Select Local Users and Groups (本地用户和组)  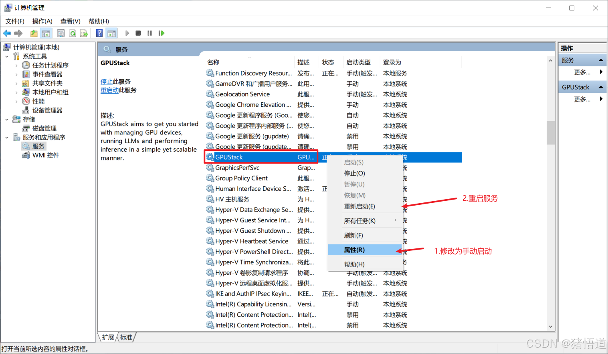click(50, 92)
